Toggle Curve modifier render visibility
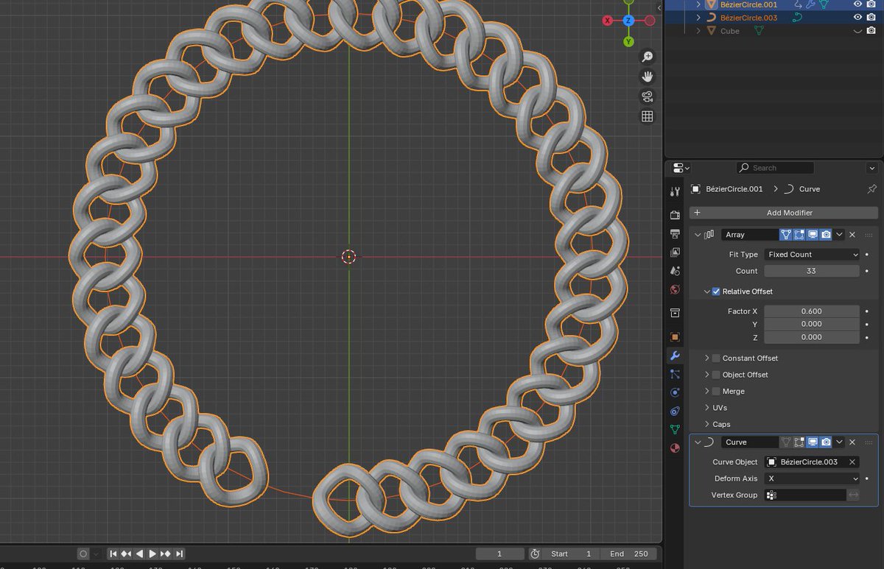Viewport: 884px width, 569px height. point(826,442)
